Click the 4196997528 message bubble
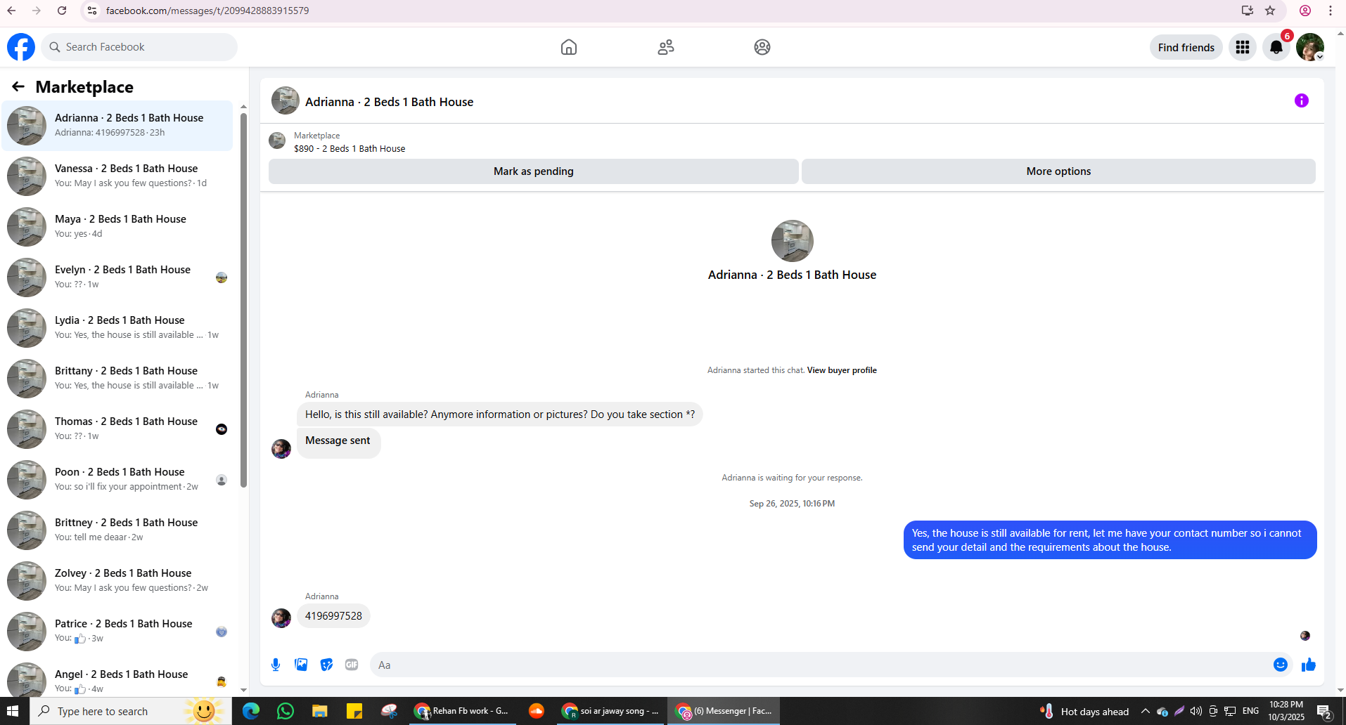This screenshot has width=1346, height=725. click(x=333, y=616)
